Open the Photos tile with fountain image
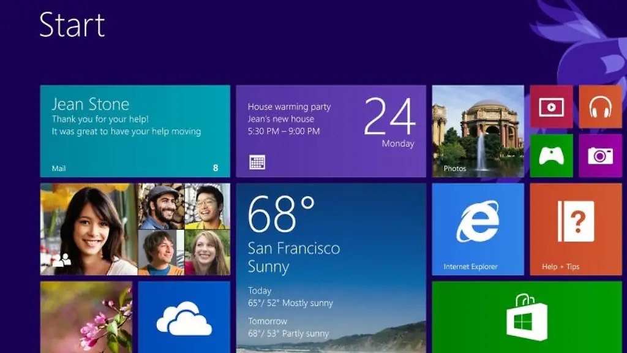The height and width of the screenshot is (353, 627). tap(478, 131)
